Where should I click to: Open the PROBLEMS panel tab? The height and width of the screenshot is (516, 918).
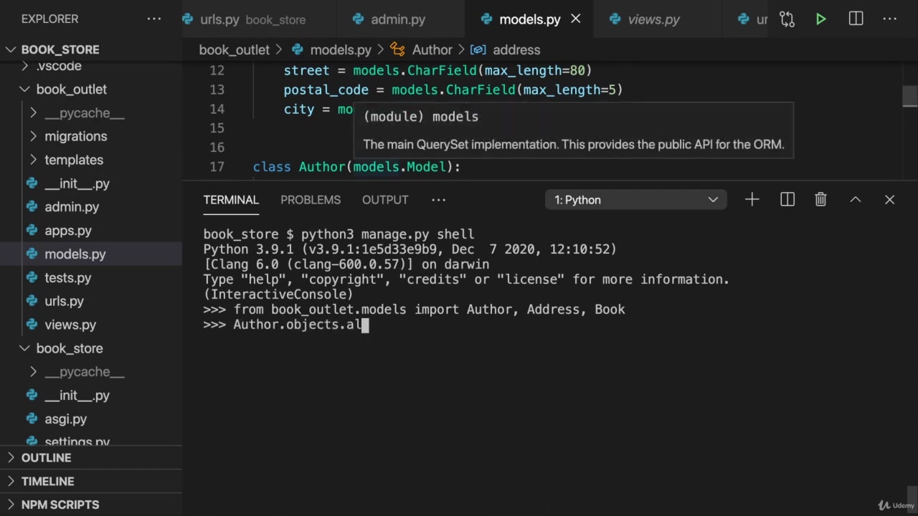(x=310, y=200)
